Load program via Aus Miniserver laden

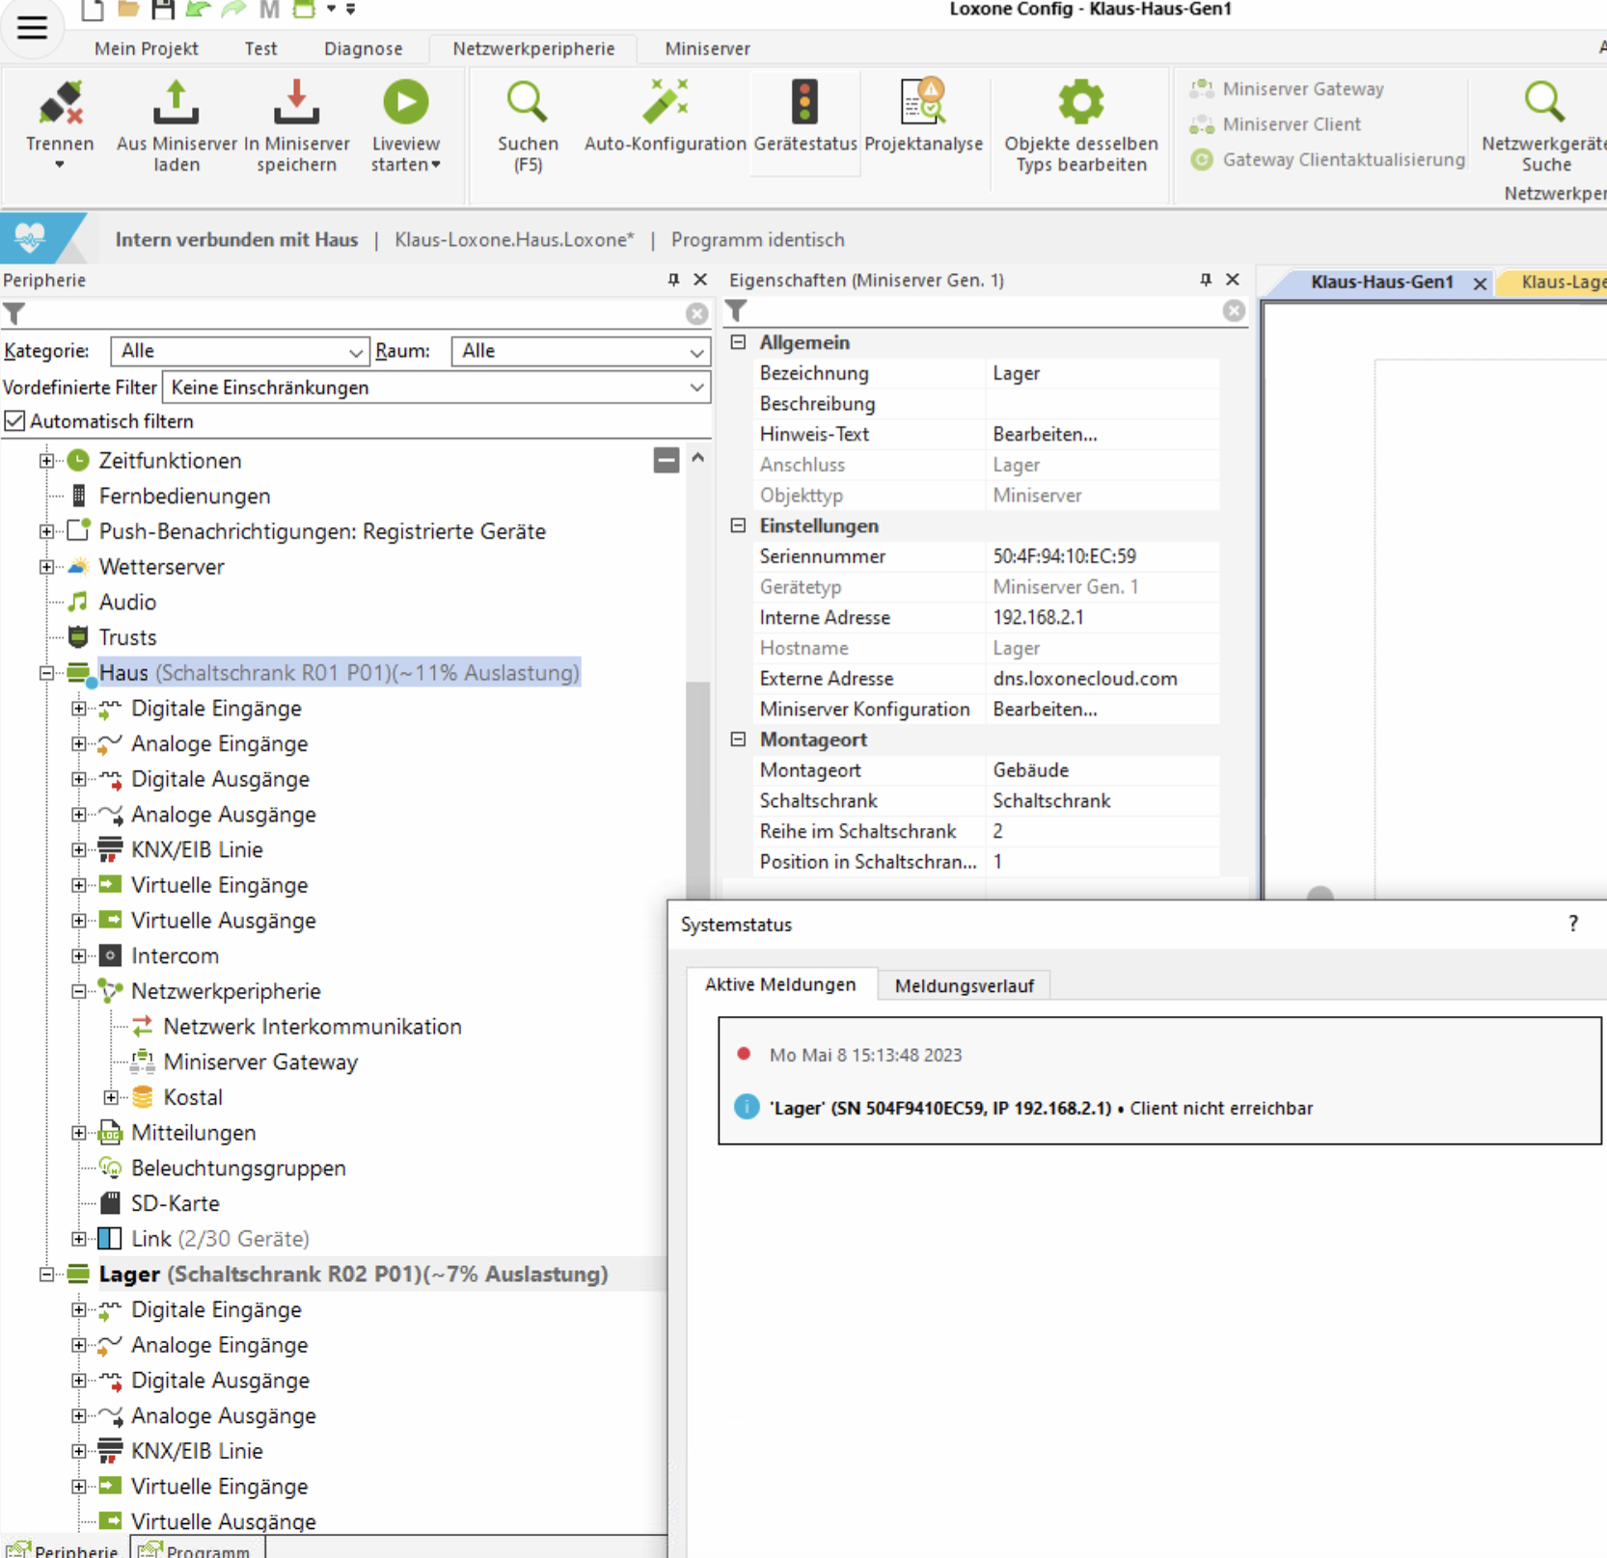pos(176,104)
